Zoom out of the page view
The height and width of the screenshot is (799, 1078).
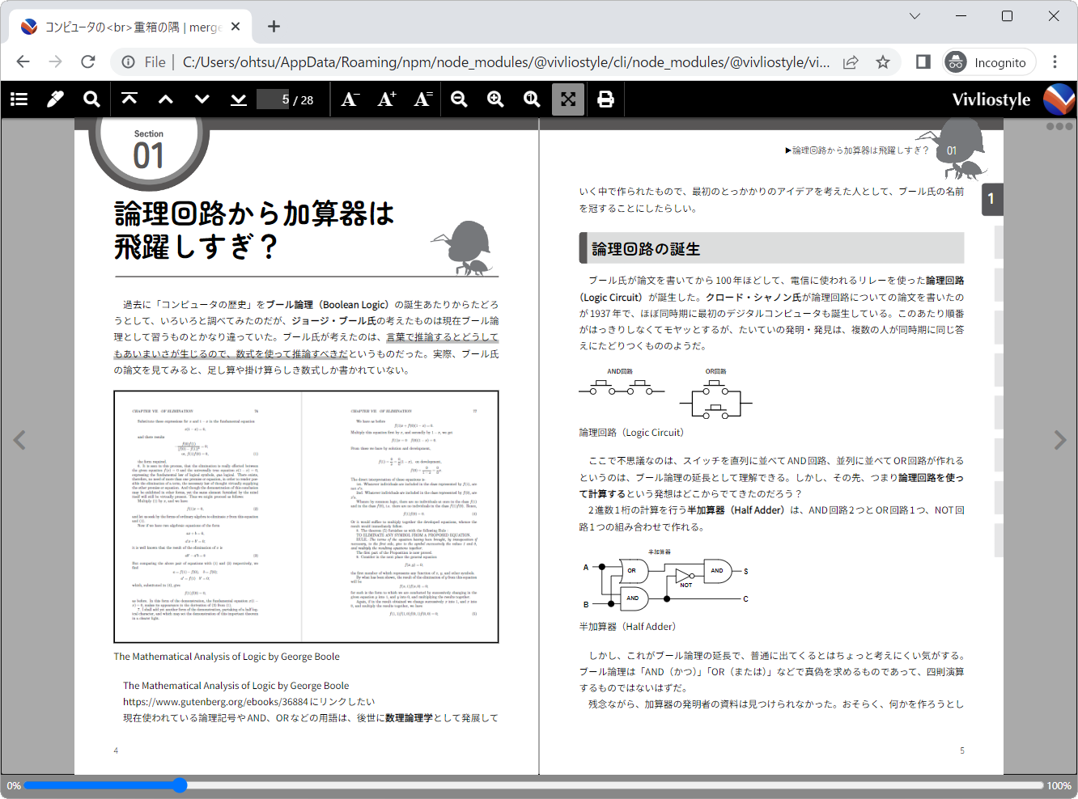pyautogui.click(x=459, y=99)
